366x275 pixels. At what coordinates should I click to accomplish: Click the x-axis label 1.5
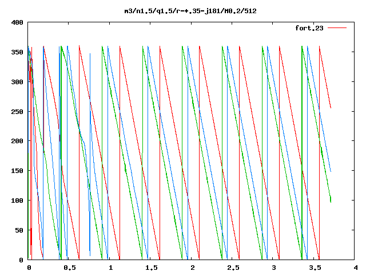pos(151,268)
